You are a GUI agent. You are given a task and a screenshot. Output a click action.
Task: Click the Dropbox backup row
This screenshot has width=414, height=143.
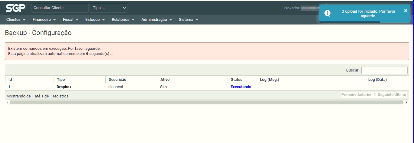[x=64, y=87]
